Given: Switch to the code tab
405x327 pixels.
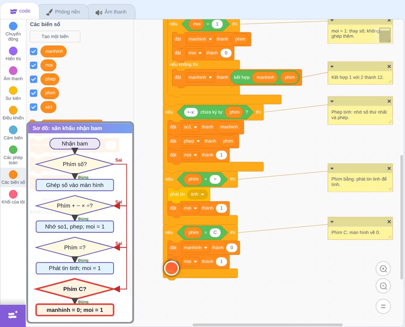Looking at the screenshot, I should 20,11.
